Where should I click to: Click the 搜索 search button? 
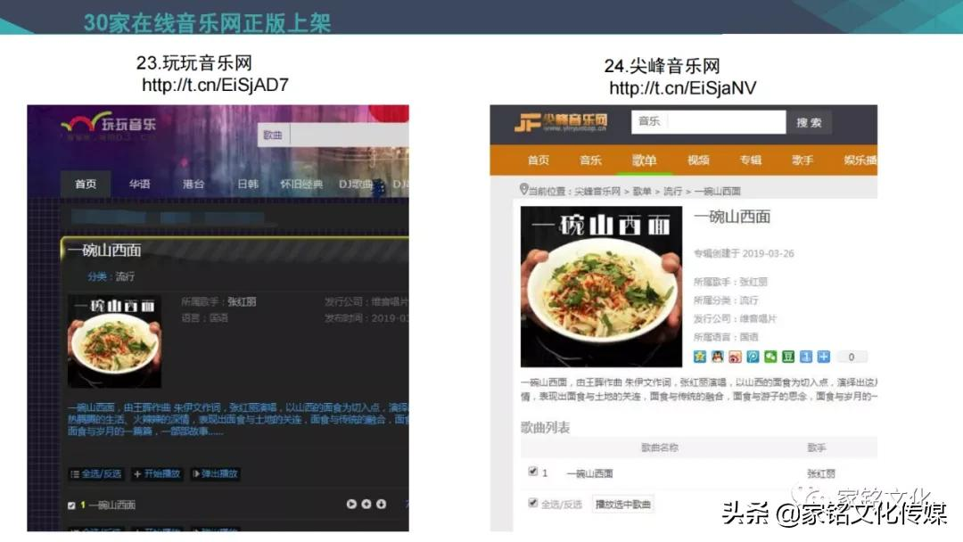[x=808, y=121]
